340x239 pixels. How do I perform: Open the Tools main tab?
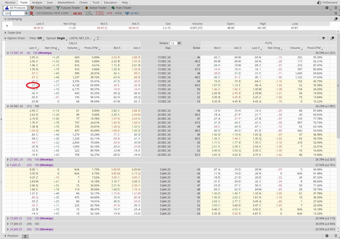tap(96, 2)
